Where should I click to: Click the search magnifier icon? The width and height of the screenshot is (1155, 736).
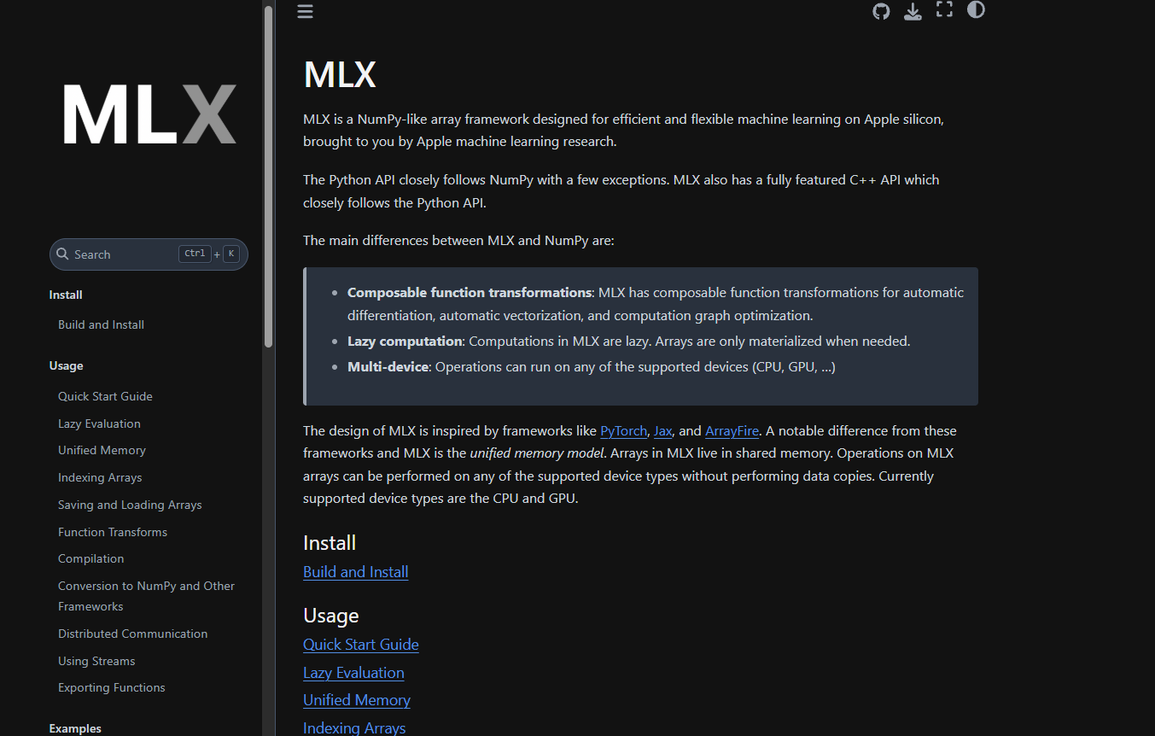62,254
